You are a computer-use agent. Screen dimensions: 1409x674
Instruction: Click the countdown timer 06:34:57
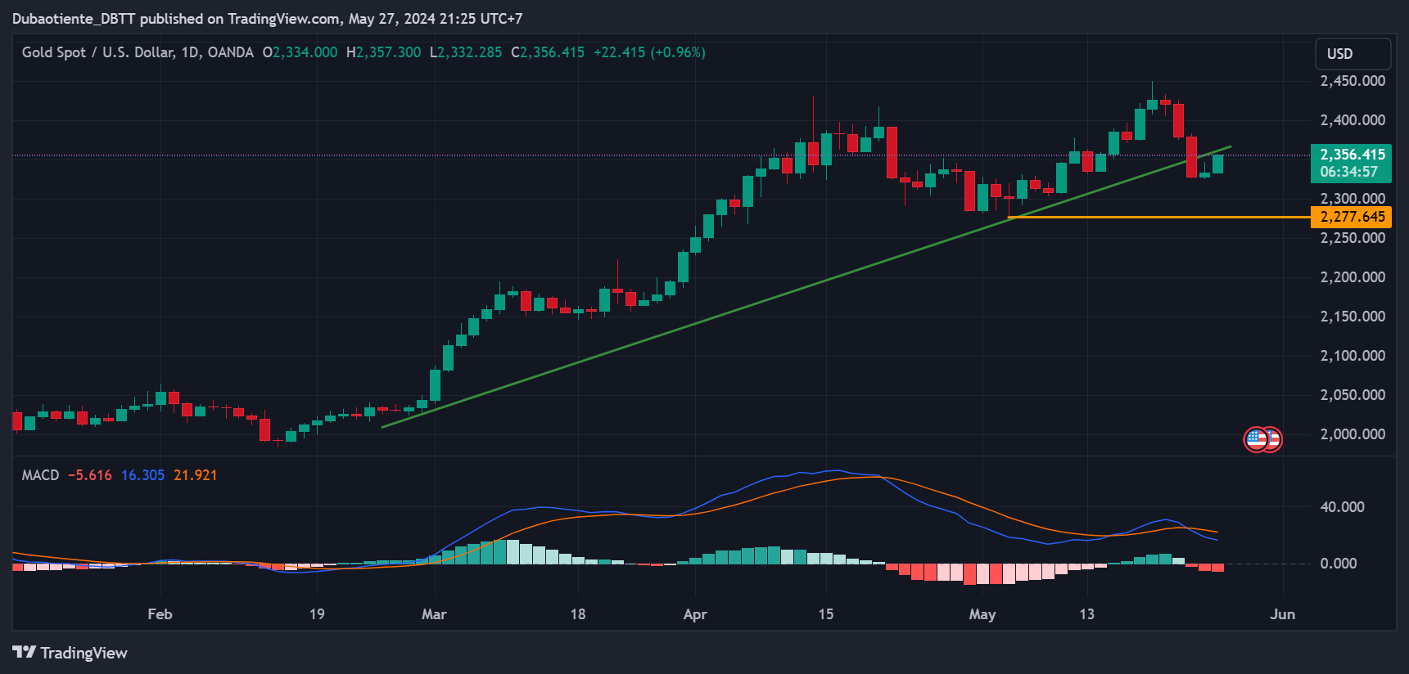[x=1348, y=172]
